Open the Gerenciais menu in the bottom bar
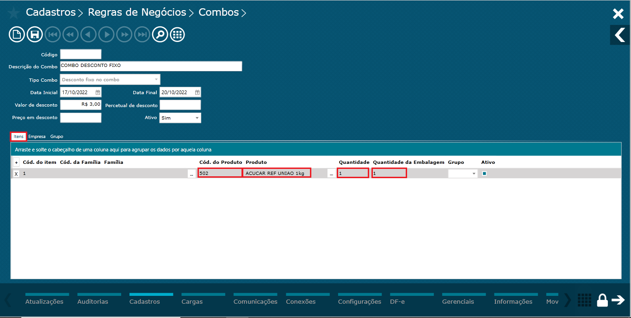 pyautogui.click(x=458, y=301)
